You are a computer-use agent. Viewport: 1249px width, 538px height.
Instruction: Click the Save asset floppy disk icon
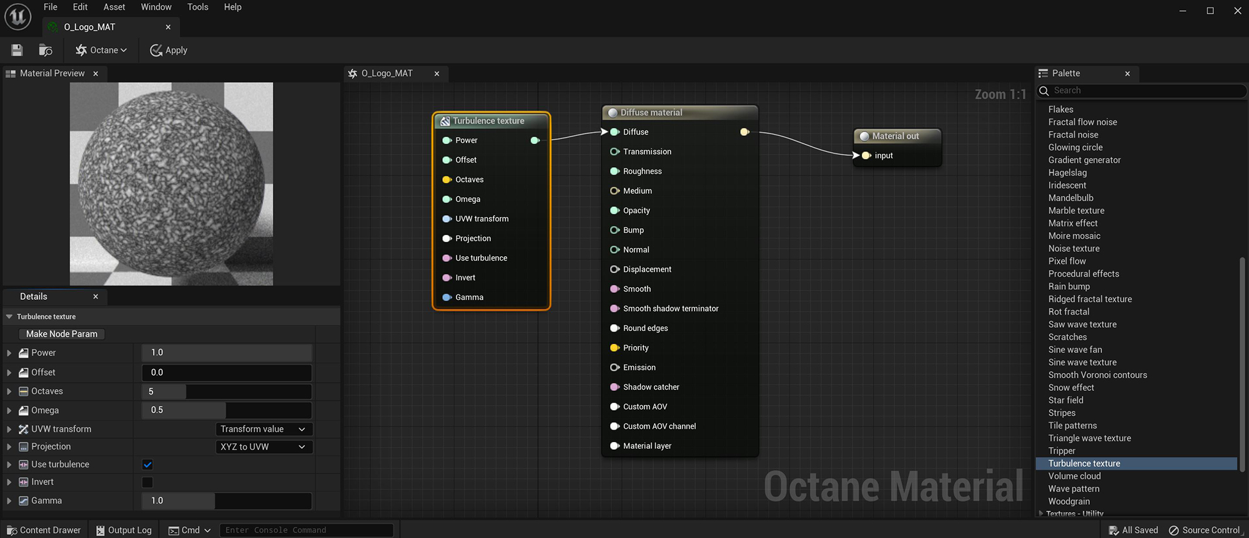tap(17, 50)
